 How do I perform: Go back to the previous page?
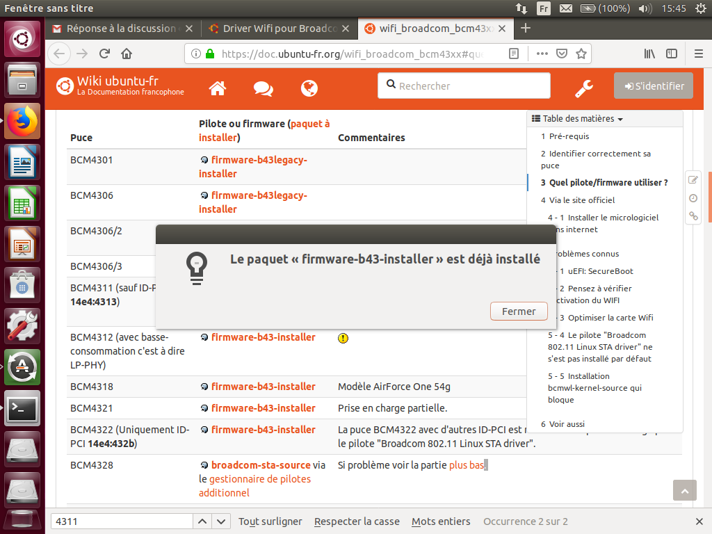[60, 54]
